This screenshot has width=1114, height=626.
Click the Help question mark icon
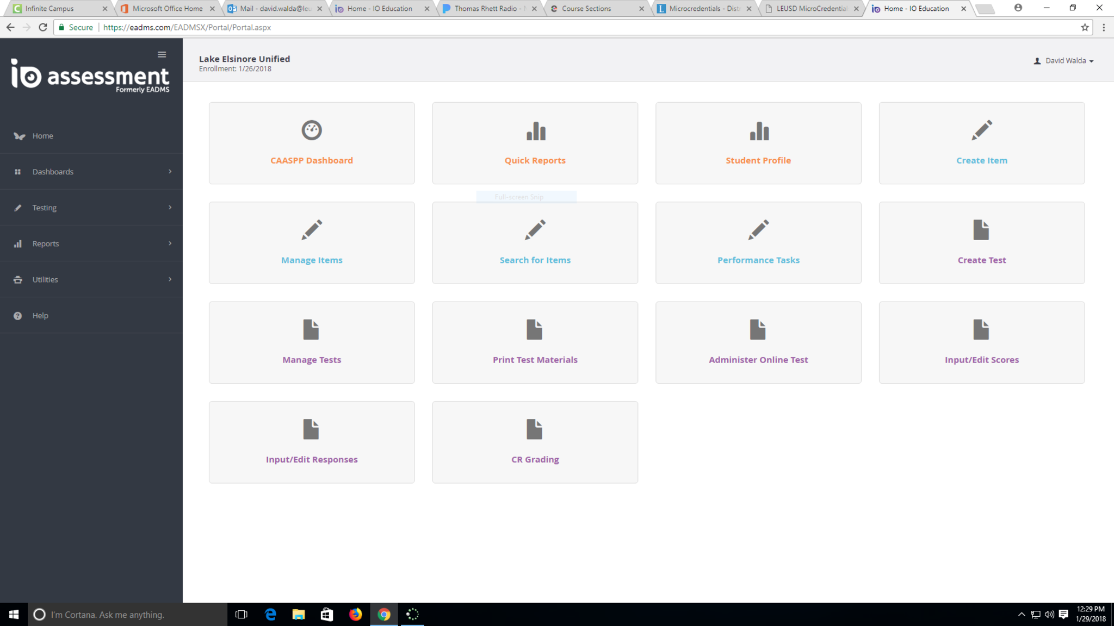click(x=18, y=316)
